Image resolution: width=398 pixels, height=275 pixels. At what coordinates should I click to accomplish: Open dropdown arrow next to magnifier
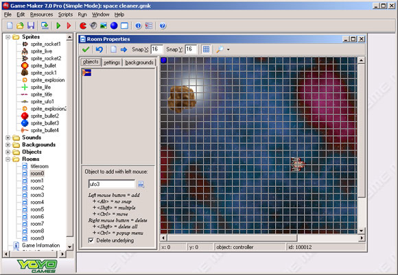pyautogui.click(x=229, y=49)
